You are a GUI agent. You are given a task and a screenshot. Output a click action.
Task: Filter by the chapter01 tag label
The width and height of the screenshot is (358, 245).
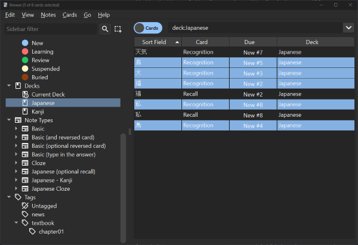point(51,231)
